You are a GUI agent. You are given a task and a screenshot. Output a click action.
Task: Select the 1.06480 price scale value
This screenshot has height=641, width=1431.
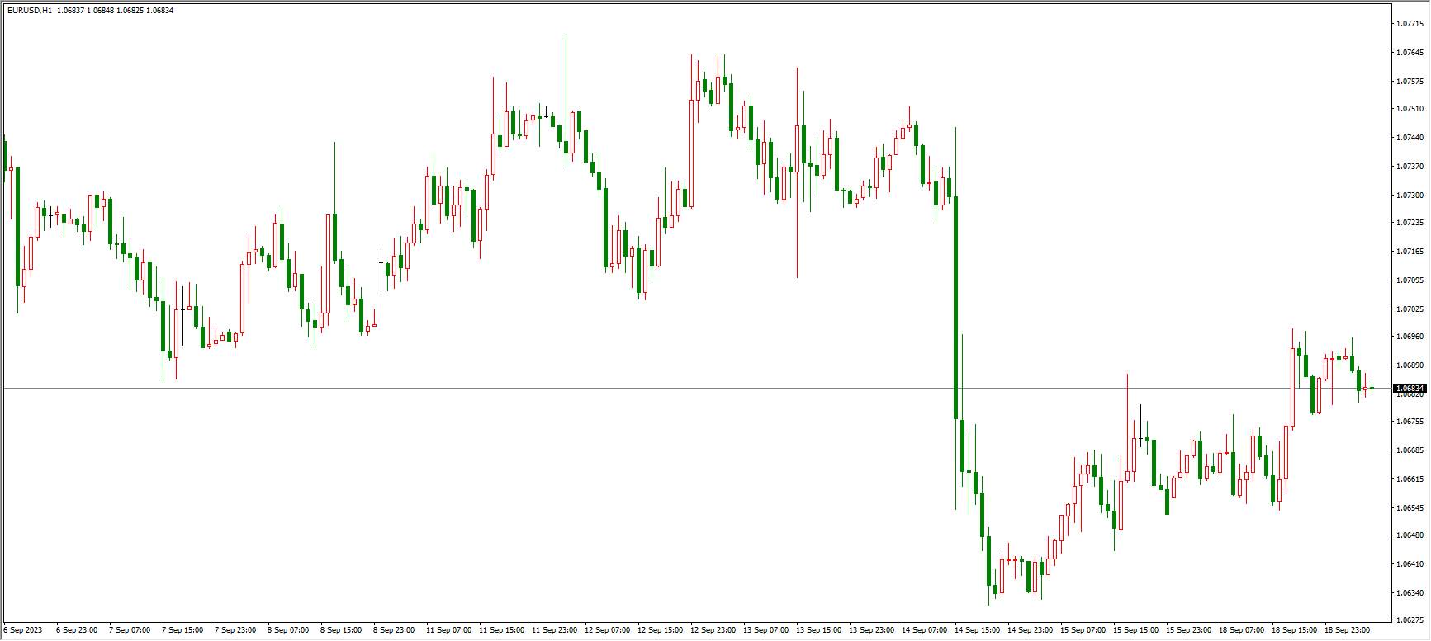point(1409,535)
